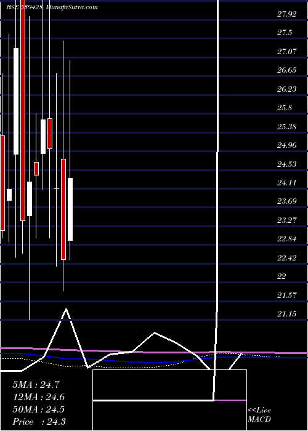Click the 27.07 price axis label
This screenshot has height=431, width=308.
point(287,51)
